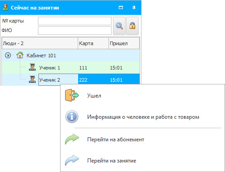
Task: Click the door exit icon for Ушел
Action: [x=72, y=95]
